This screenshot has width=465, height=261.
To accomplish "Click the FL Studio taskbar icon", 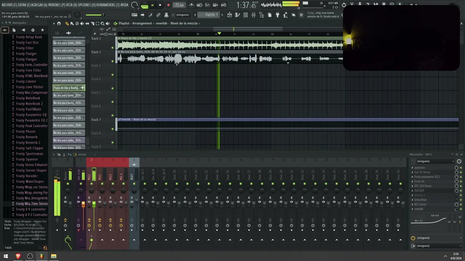I will pyautogui.click(x=42, y=256).
